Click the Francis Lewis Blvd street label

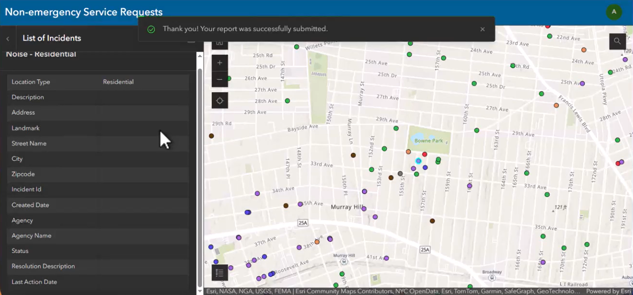coord(574,114)
